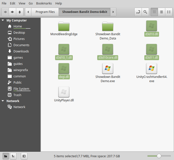174x160 pixels.
Task: Switch to compact view
Action: [169, 12]
